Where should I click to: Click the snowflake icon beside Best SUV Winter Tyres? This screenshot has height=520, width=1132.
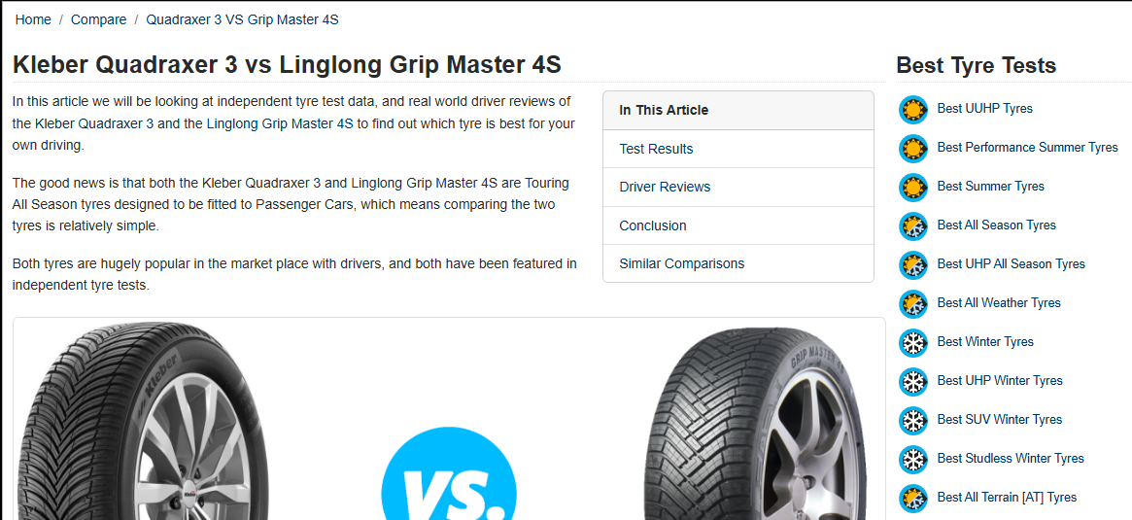[913, 420]
